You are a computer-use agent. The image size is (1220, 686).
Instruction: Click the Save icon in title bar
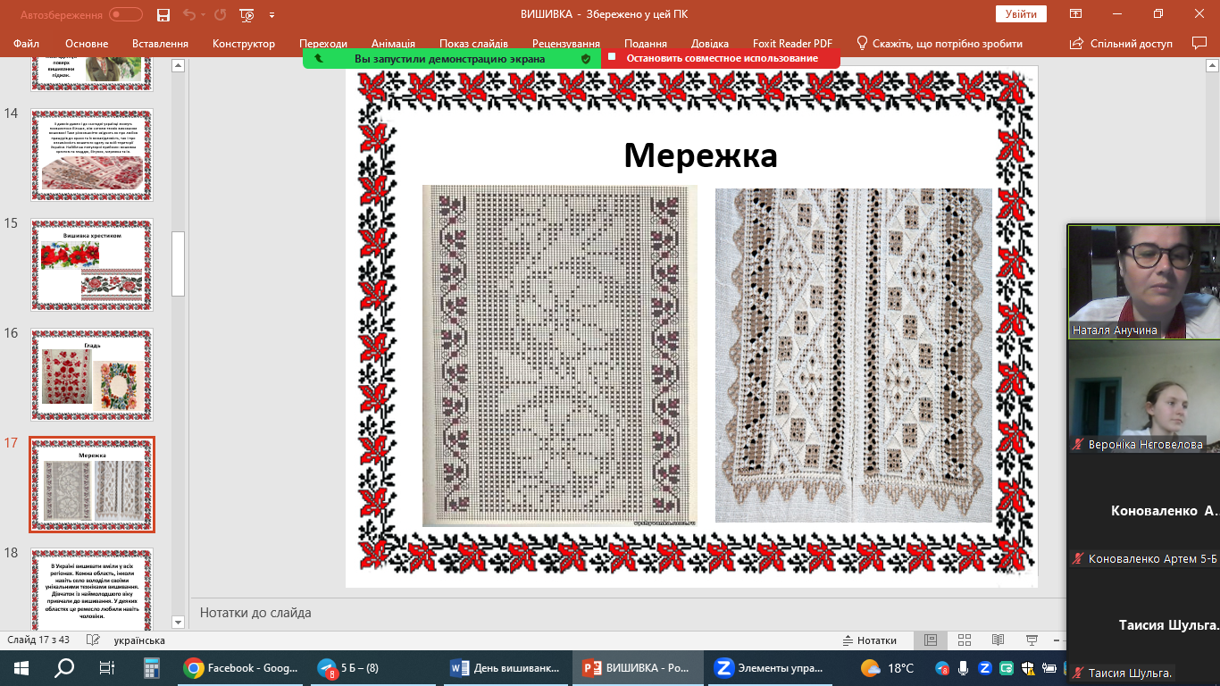(163, 15)
